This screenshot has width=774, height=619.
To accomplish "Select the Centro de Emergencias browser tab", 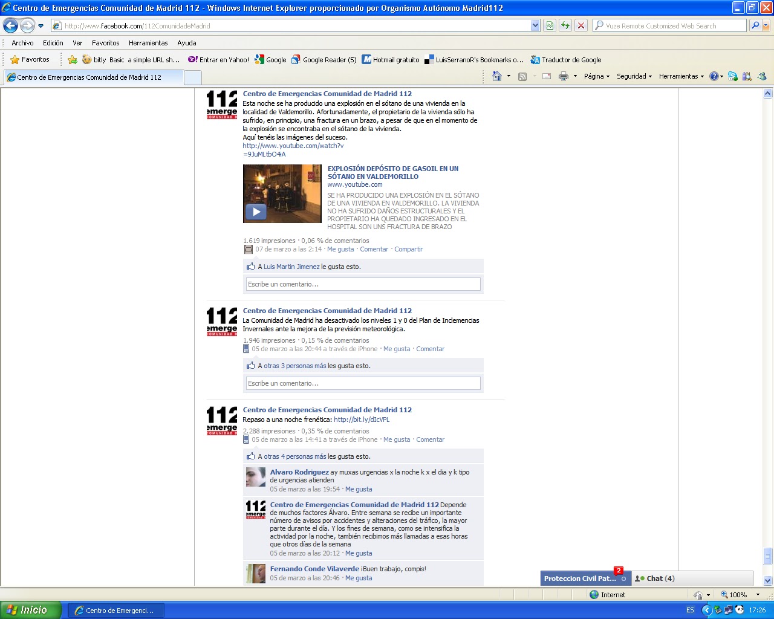I will click(93, 77).
